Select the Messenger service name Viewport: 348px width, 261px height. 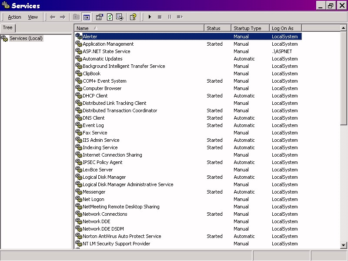[x=94, y=192]
